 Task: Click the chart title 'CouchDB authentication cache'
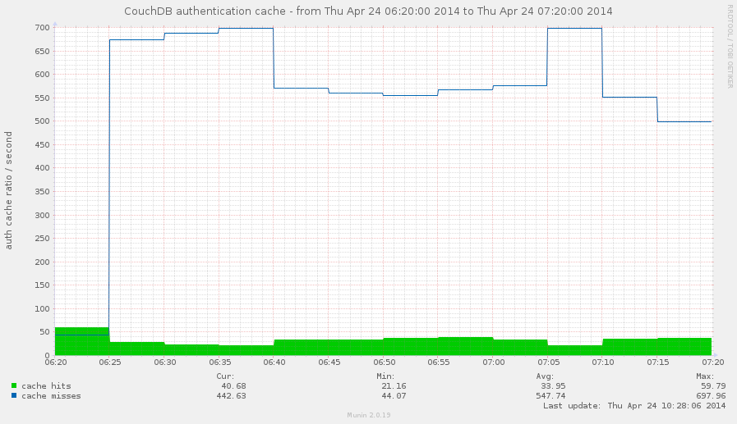pyautogui.click(x=205, y=11)
